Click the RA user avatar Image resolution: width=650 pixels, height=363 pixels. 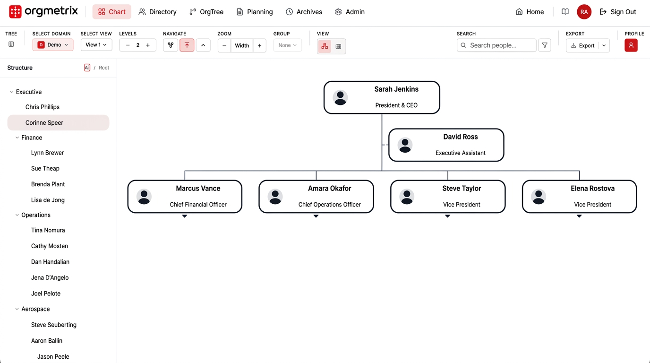(x=584, y=12)
